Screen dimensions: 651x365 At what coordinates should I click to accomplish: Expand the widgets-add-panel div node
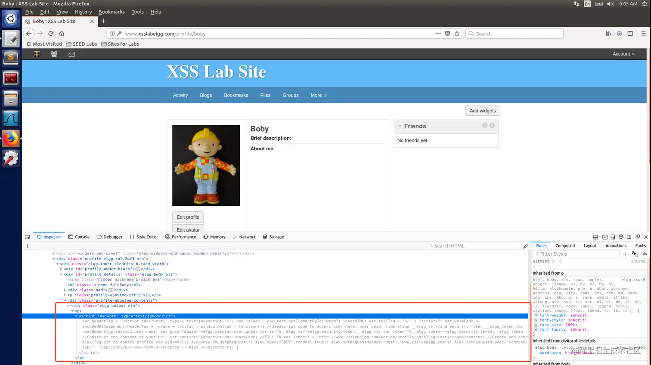(x=53, y=254)
